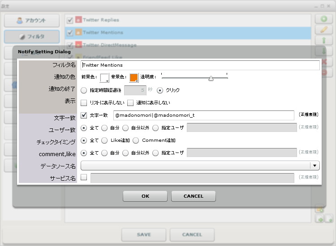
Task: Select 全て in the comment,like row
Action: click(x=84, y=153)
